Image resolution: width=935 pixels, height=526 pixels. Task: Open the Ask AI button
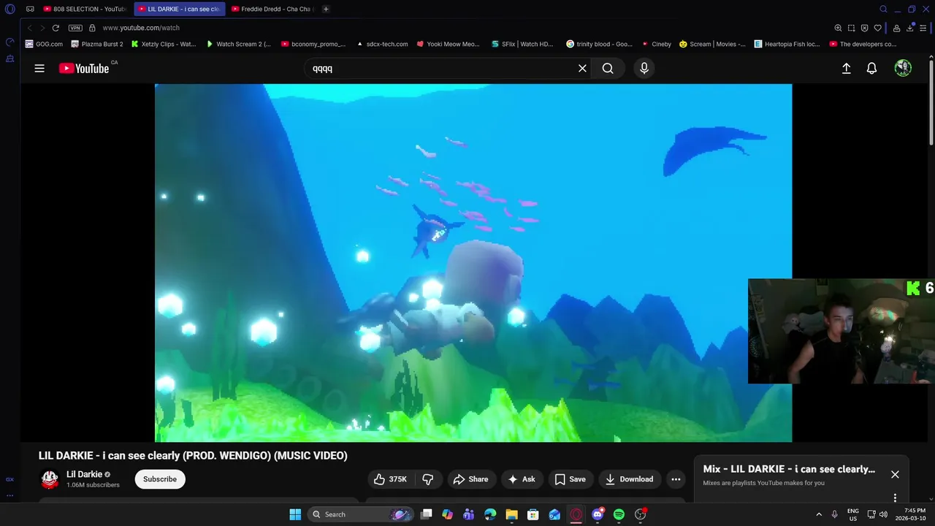click(522, 479)
